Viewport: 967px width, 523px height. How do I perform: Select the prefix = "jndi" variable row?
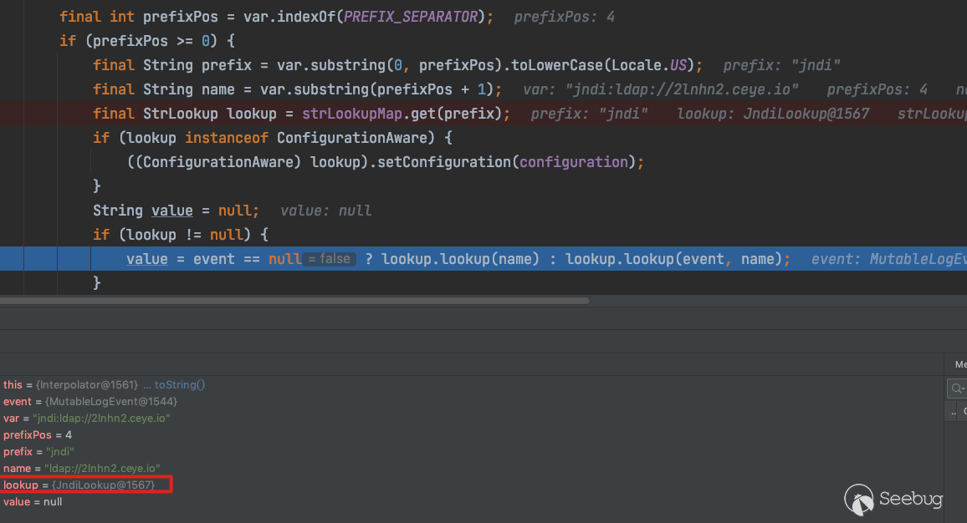tap(38, 451)
